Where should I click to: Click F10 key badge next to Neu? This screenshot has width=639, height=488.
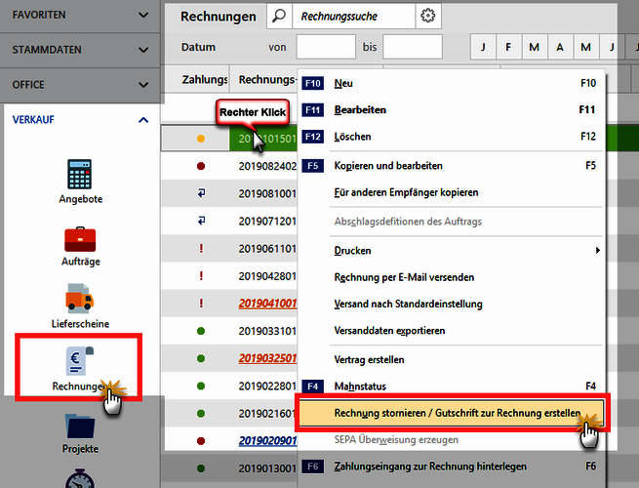[312, 83]
